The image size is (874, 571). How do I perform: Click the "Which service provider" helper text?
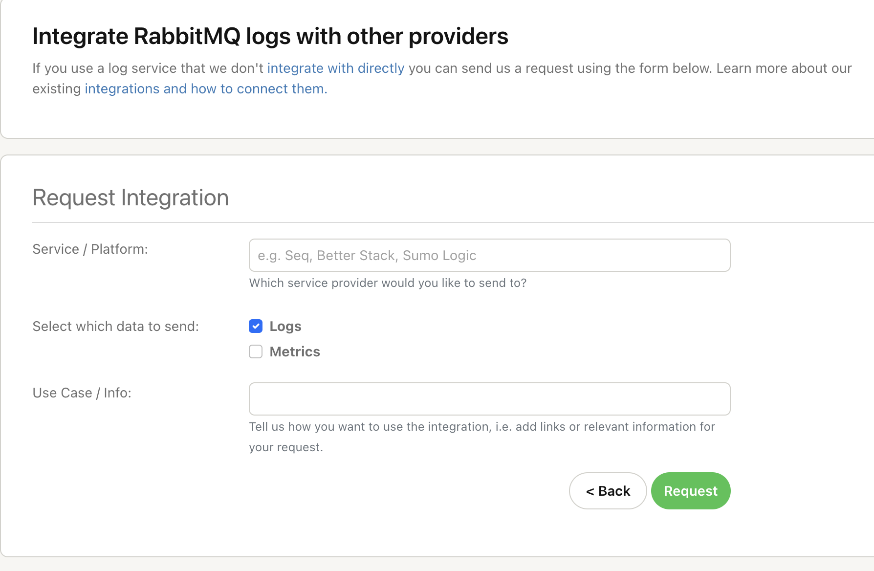coord(388,283)
